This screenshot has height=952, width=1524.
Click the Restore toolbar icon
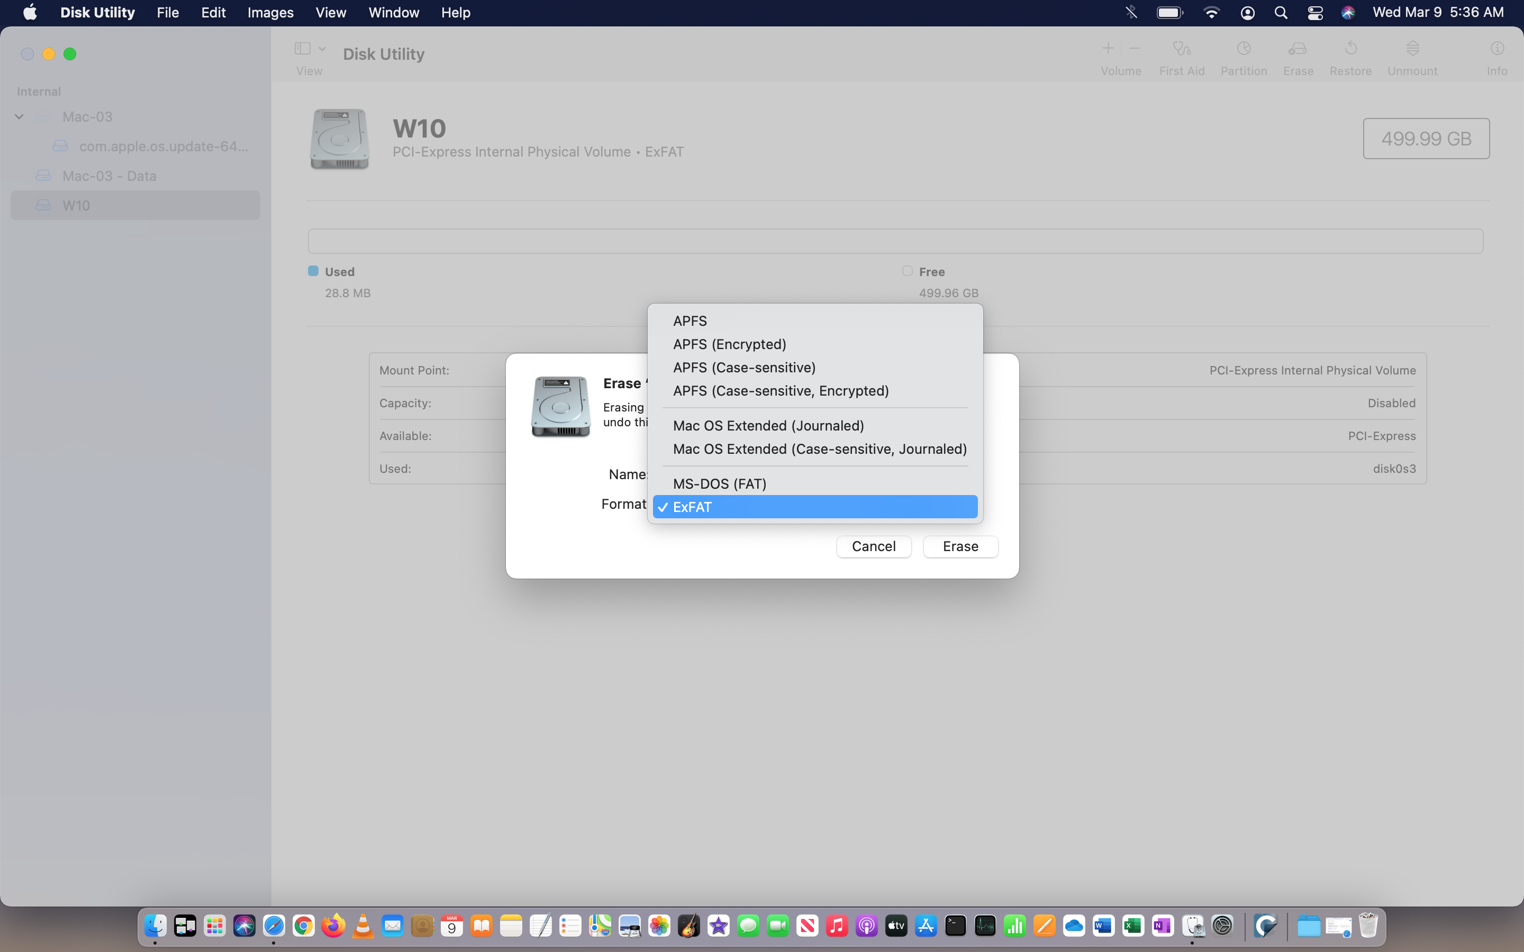[1350, 49]
